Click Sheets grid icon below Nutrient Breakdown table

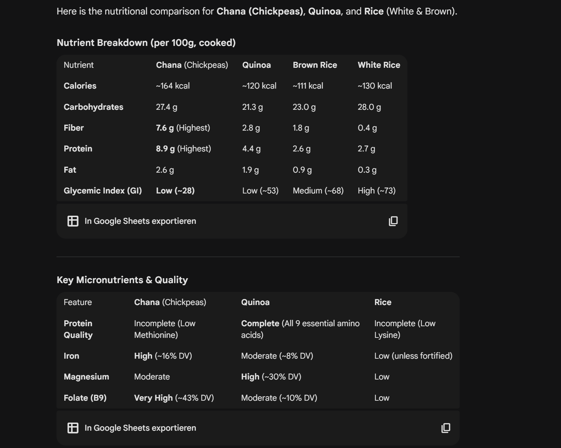pos(73,221)
